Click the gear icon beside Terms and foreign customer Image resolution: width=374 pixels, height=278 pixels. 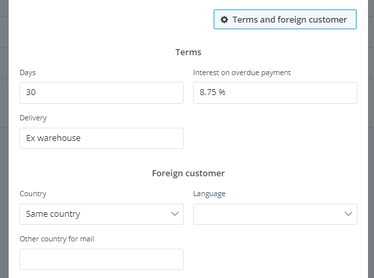point(224,19)
